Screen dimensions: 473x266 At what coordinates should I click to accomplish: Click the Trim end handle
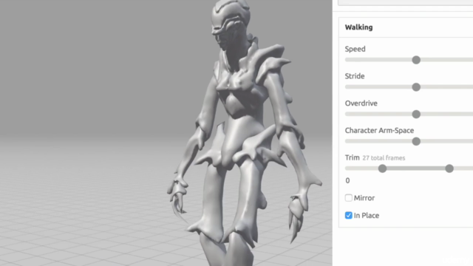pos(449,168)
